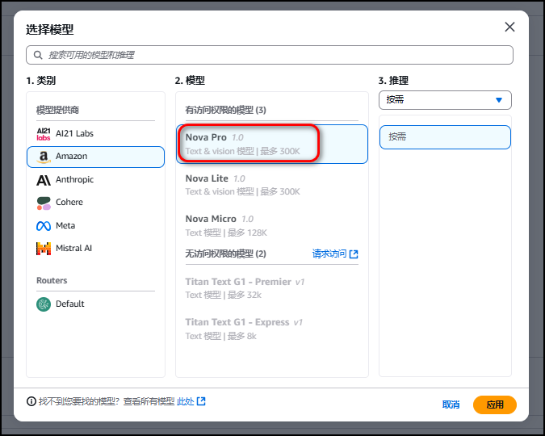The height and width of the screenshot is (436, 545).
Task: Click the 1. 类别 column heading
Action: tap(41, 81)
